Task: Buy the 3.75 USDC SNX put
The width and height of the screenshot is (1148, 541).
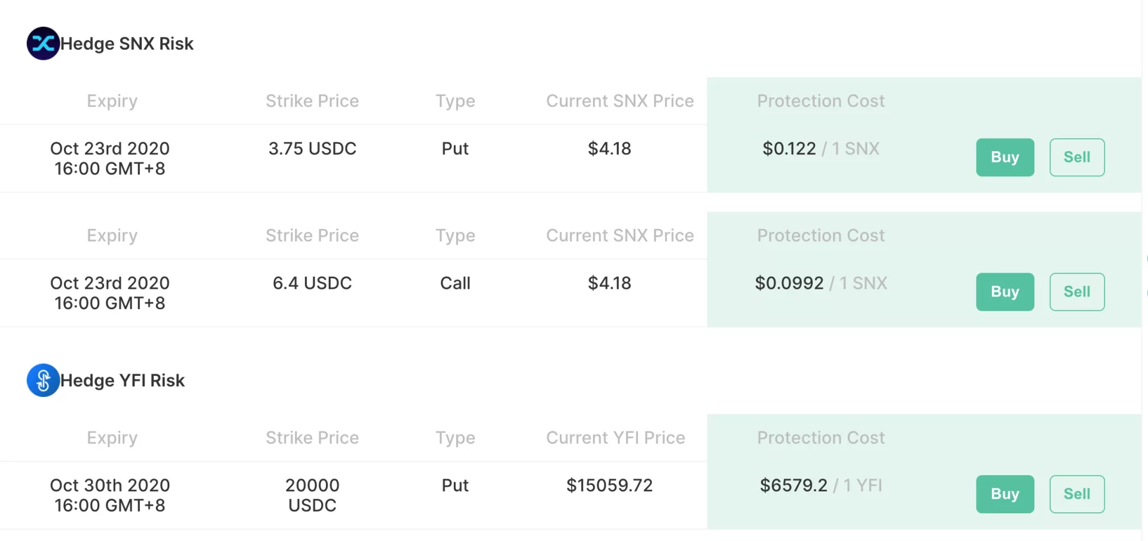Action: point(1005,157)
